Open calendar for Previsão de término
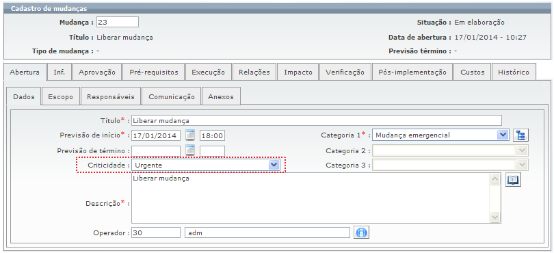The height and width of the screenshot is (253, 554). point(190,150)
